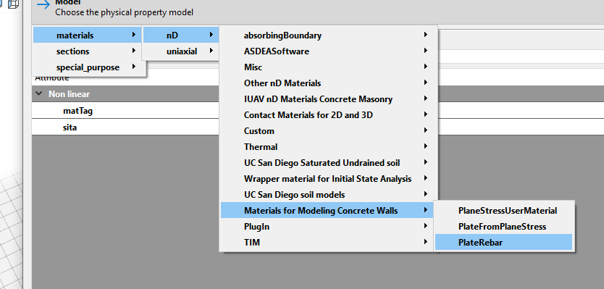Viewport: 604px width, 289px height.
Task: Open the absorbingBoundary submenu
Action: [328, 35]
